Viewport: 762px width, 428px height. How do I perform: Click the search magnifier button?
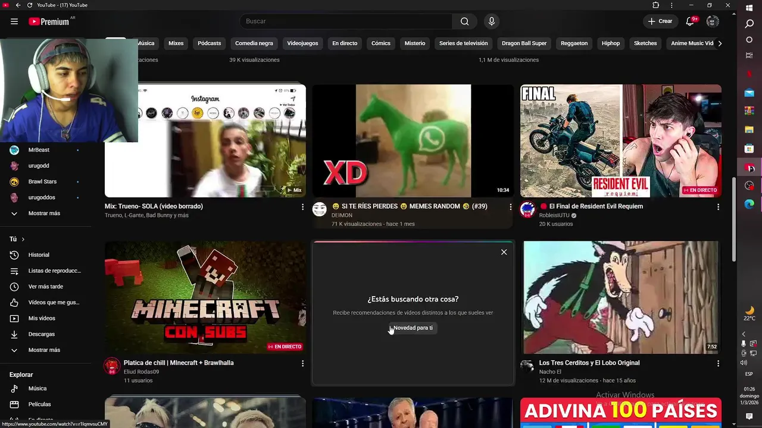pyautogui.click(x=464, y=21)
